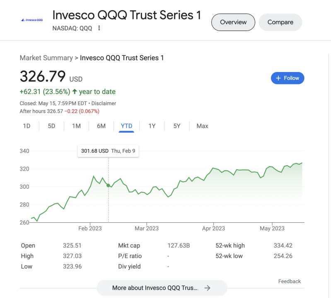The width and height of the screenshot is (331, 298).
Task: Click the green year-to-date up arrow
Action: click(x=75, y=91)
